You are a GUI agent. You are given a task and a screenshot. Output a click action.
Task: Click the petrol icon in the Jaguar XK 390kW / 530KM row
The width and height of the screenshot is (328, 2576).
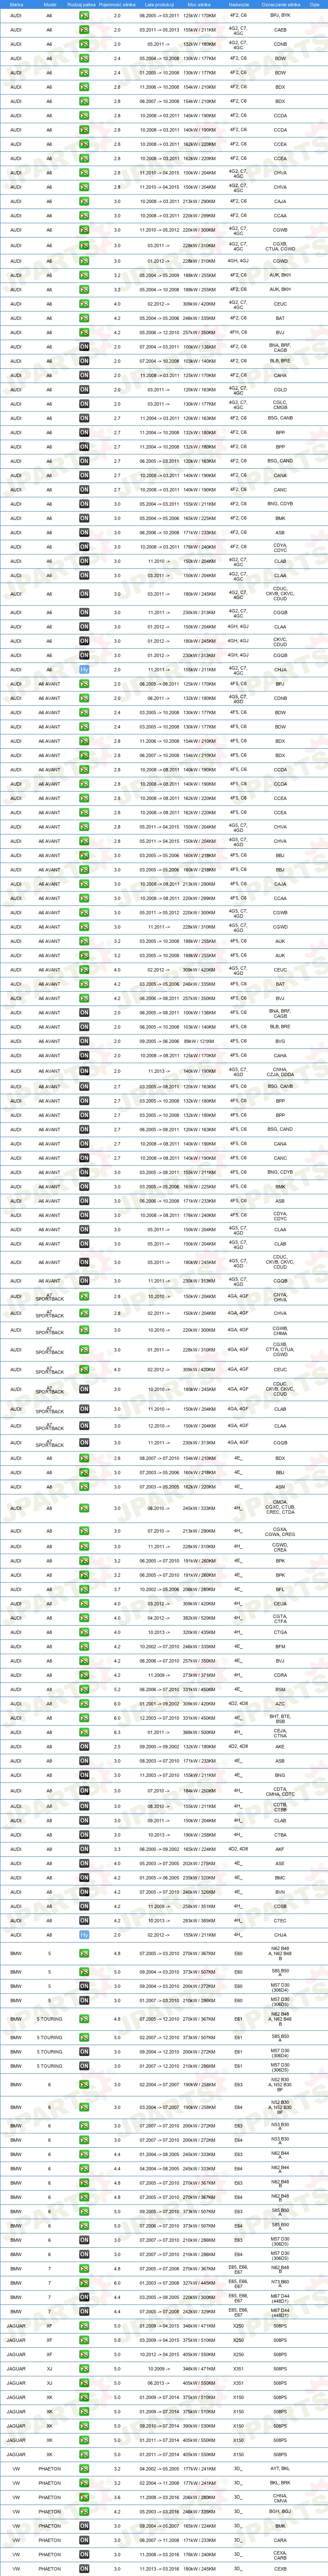pos(84,2425)
